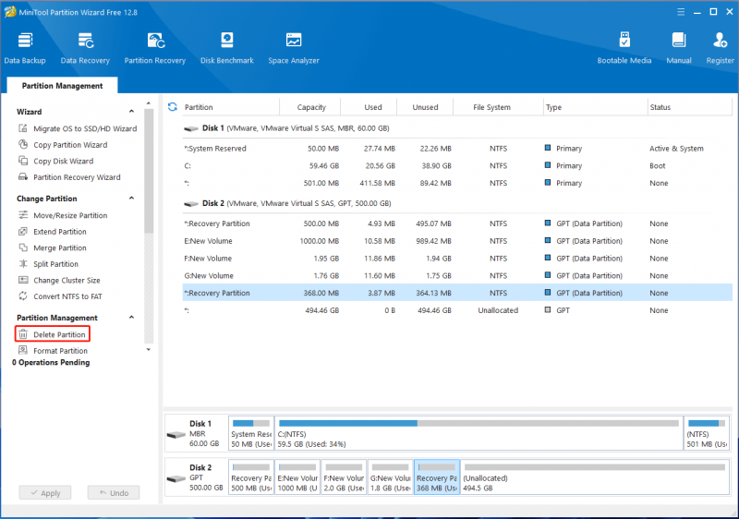Switch to Partition Management tab
Screen dimensions: 739x519
point(62,86)
